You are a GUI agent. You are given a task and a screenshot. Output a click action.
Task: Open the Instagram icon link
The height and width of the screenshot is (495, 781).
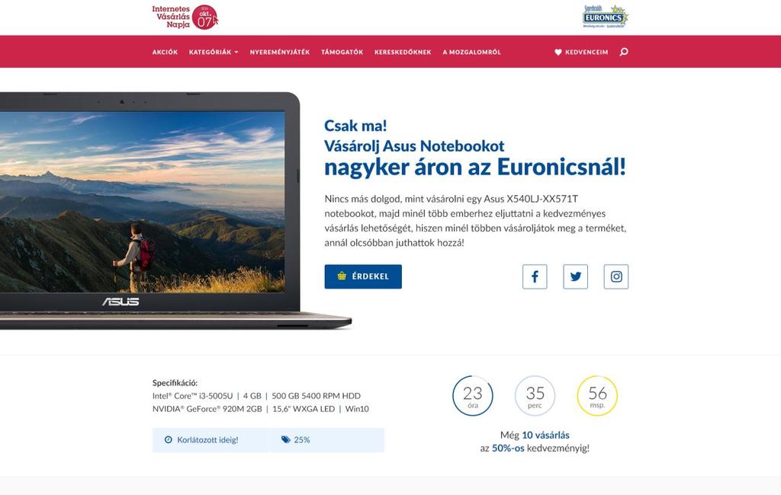pos(616,276)
